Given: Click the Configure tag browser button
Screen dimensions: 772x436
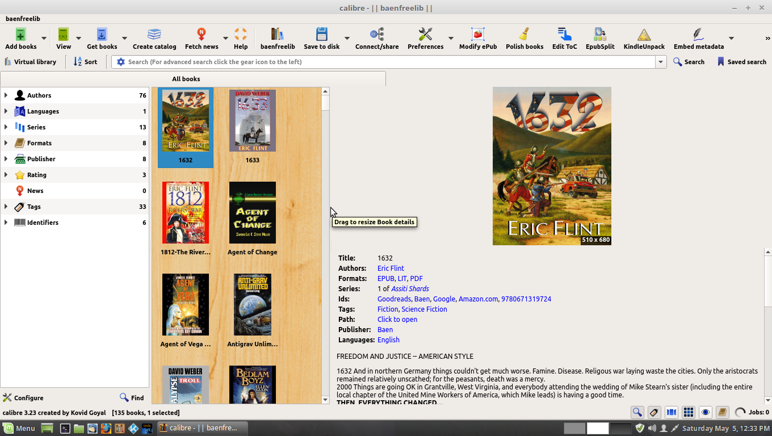Looking at the screenshot, I should click(23, 398).
